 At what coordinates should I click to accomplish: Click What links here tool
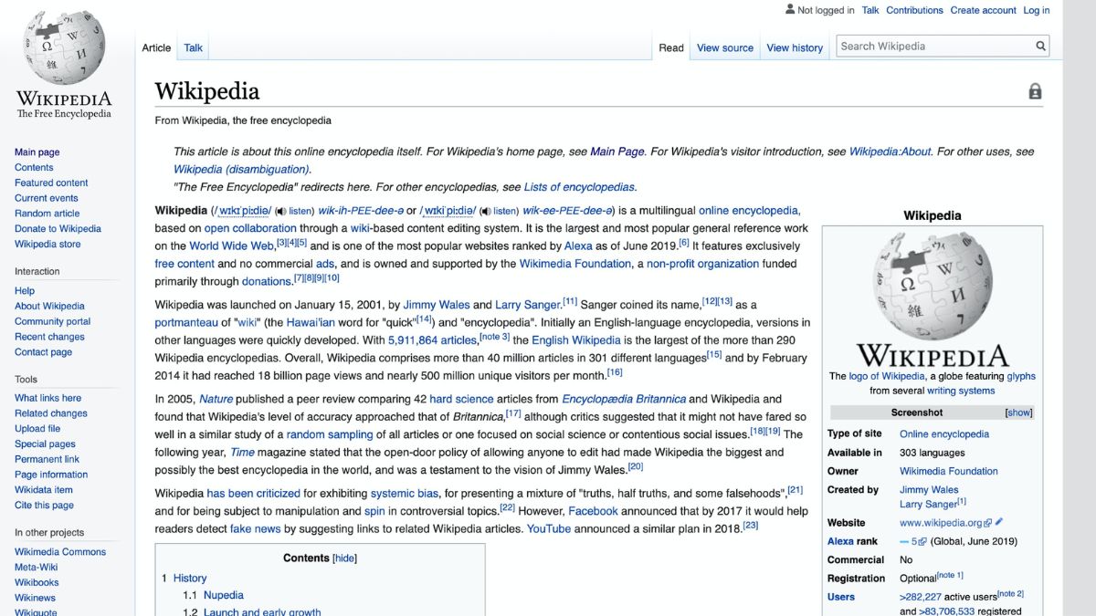coord(47,398)
